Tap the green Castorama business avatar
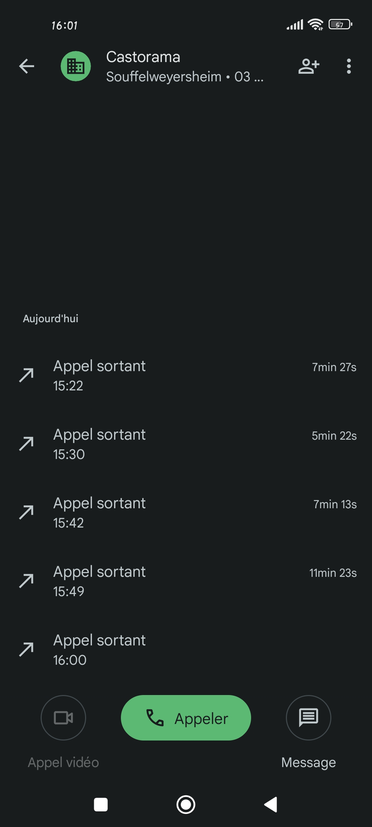Screen dimensions: 372x827 pos(76,66)
